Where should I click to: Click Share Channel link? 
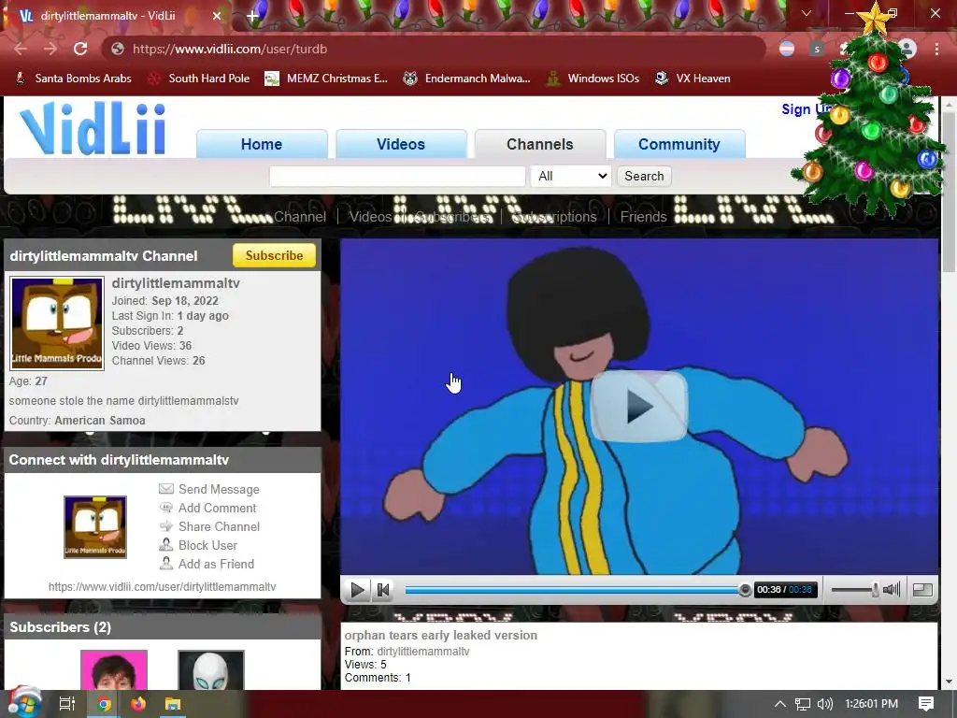click(209, 526)
